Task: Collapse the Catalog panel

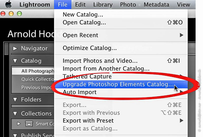Action: point(15,61)
